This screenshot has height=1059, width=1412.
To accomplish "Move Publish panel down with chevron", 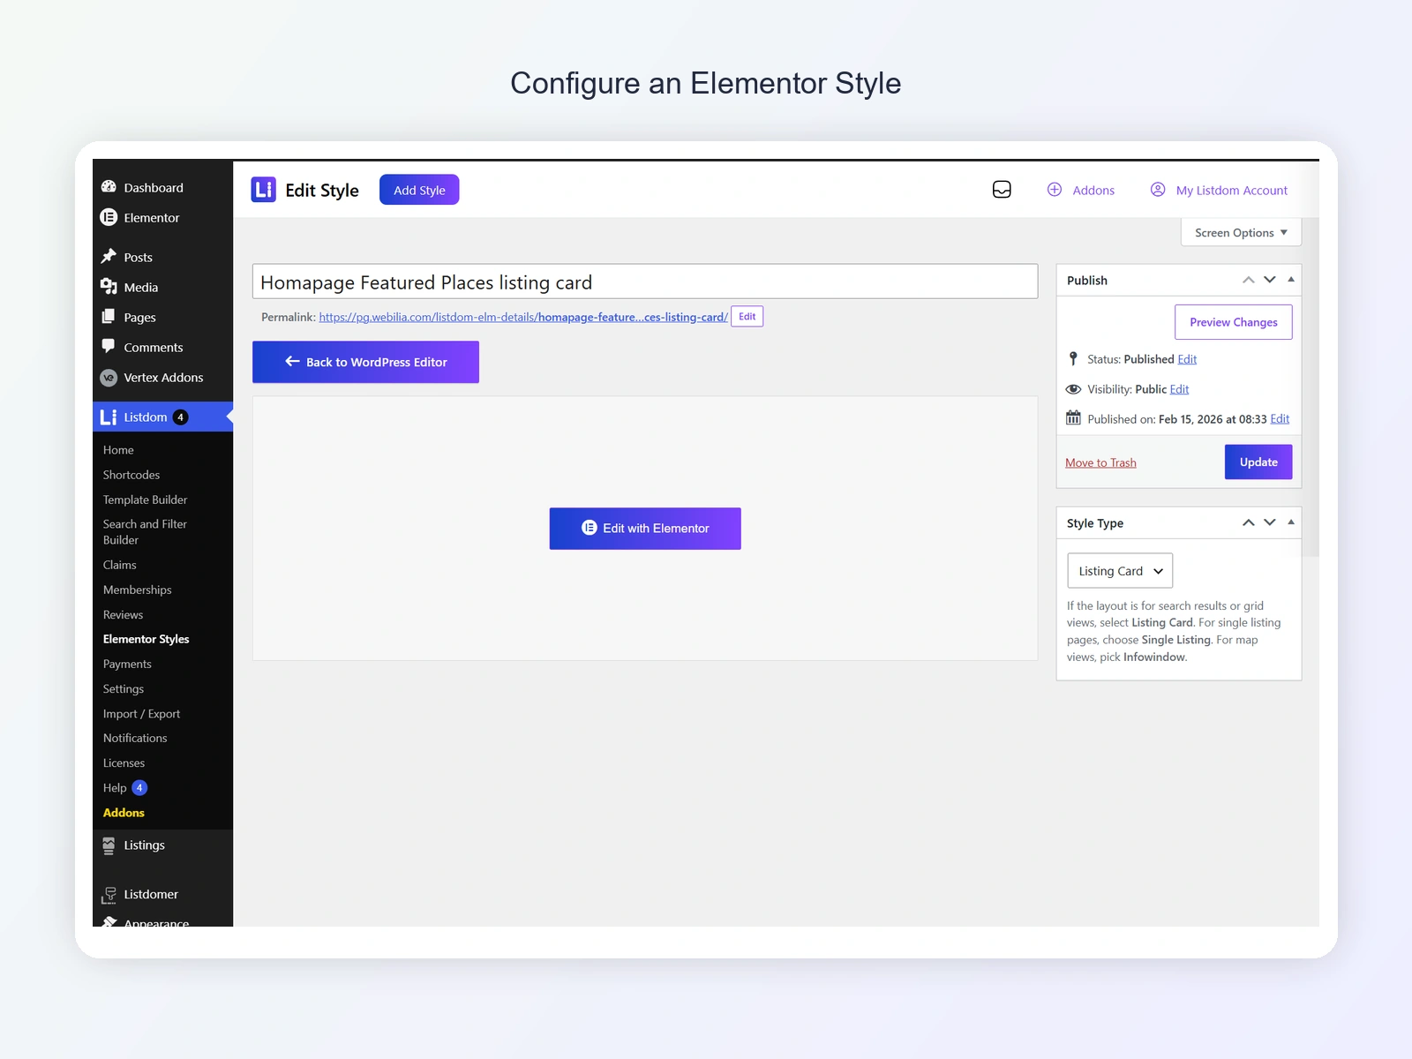I will click(1270, 280).
